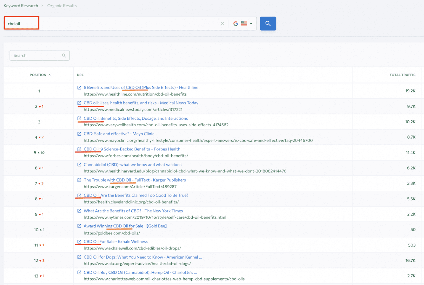This screenshot has width=424, height=285.
Task: Click the magnifier icon in the table search box
Action: 64,55
